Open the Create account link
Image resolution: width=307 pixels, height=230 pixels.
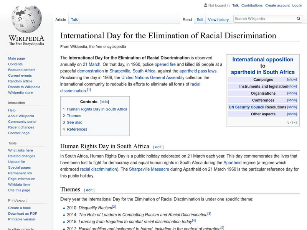277,5
